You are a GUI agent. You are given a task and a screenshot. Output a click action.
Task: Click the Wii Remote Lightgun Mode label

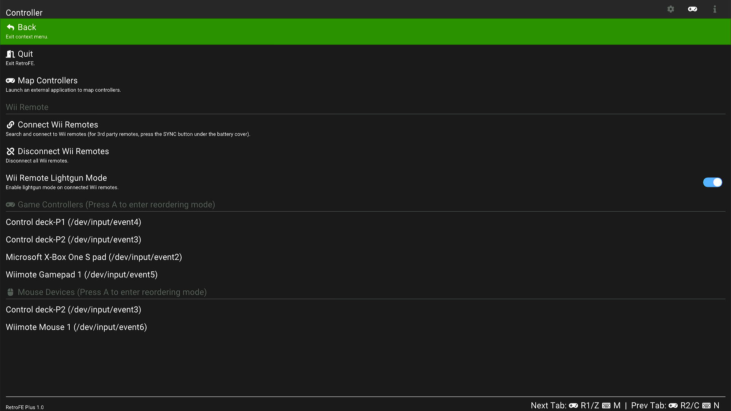coord(56,178)
